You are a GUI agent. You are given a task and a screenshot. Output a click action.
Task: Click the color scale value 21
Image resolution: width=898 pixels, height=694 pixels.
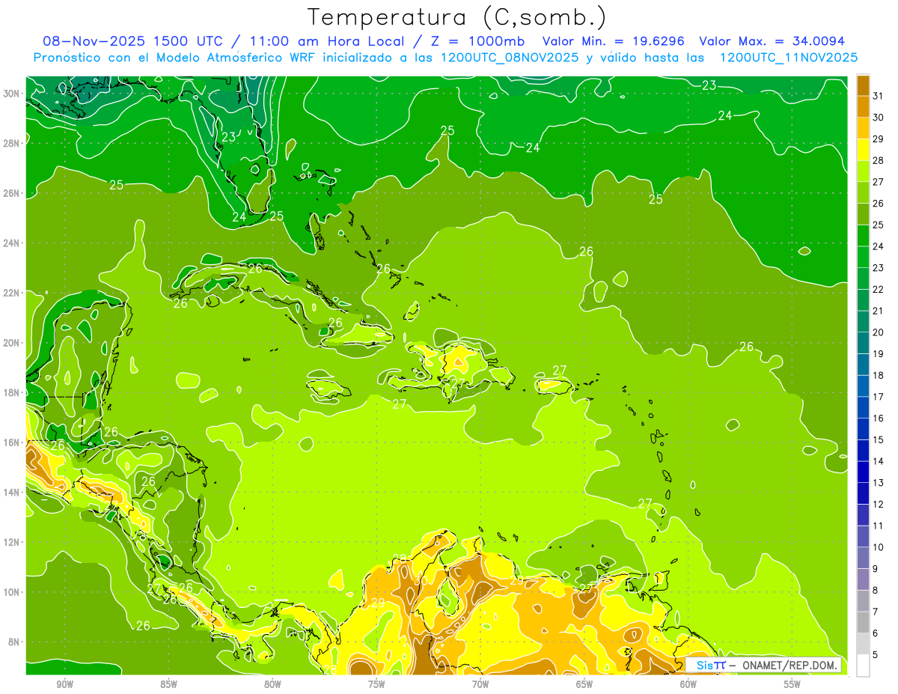pos(878,311)
